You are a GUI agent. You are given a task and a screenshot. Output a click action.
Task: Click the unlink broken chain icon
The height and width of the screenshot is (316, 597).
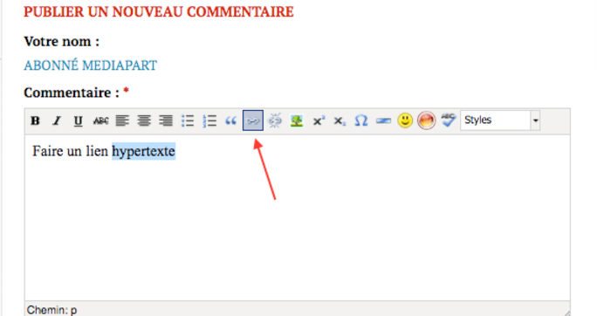tap(275, 120)
